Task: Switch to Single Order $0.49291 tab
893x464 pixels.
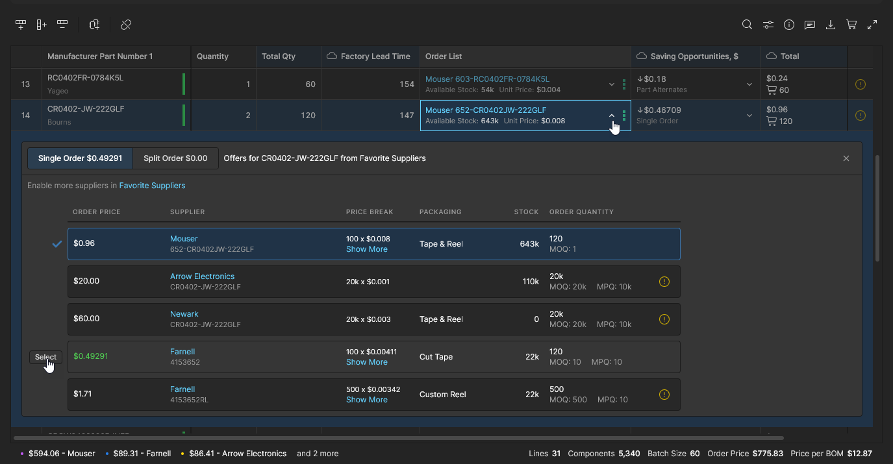Action: (x=80, y=158)
